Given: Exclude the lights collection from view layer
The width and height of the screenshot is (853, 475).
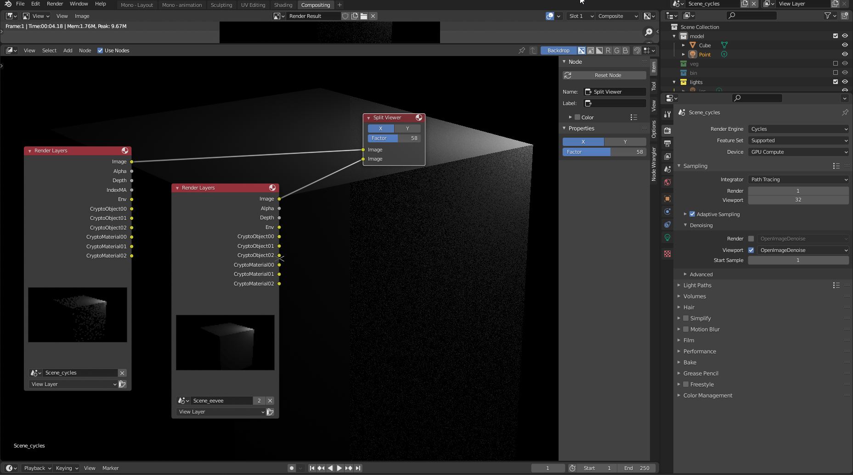Looking at the screenshot, I should click(836, 82).
